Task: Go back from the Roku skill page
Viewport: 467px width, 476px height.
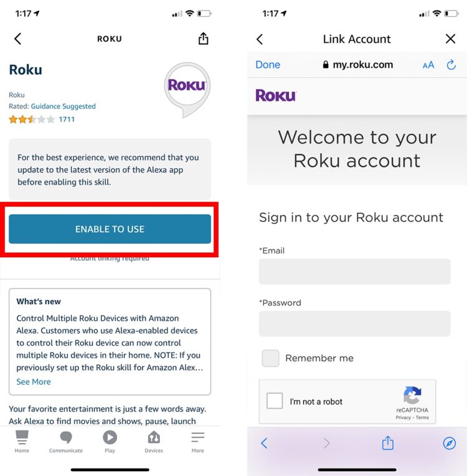Action: click(x=18, y=39)
